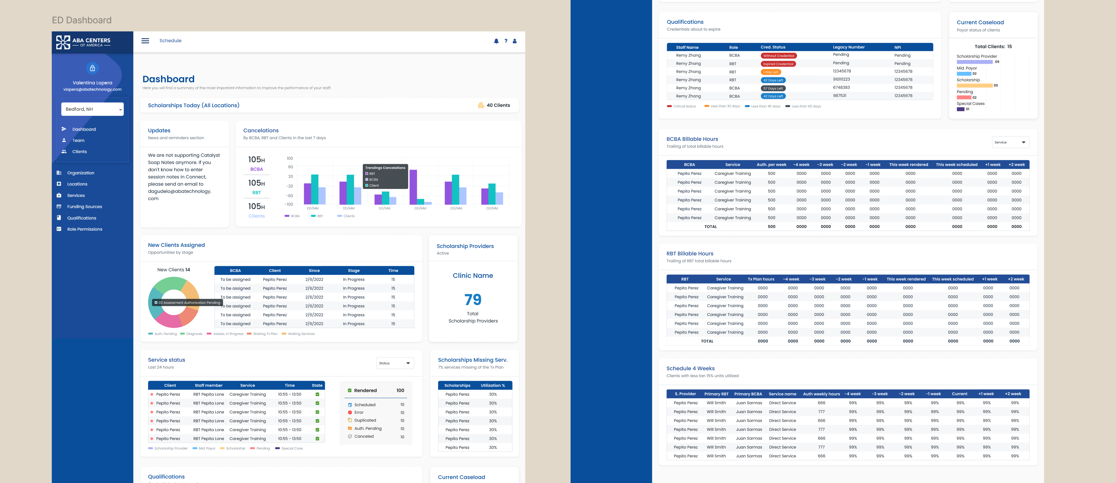Open the Bedford, NH location dropdown

point(92,109)
